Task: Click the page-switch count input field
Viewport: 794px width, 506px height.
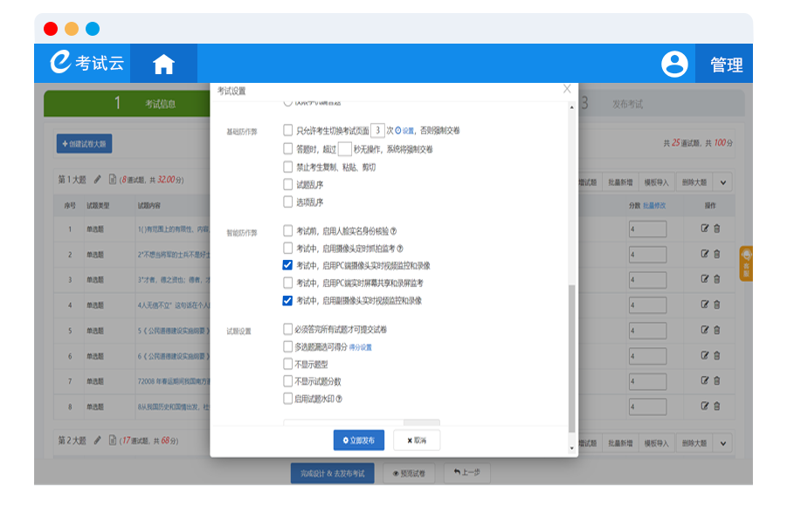Action: point(377,130)
